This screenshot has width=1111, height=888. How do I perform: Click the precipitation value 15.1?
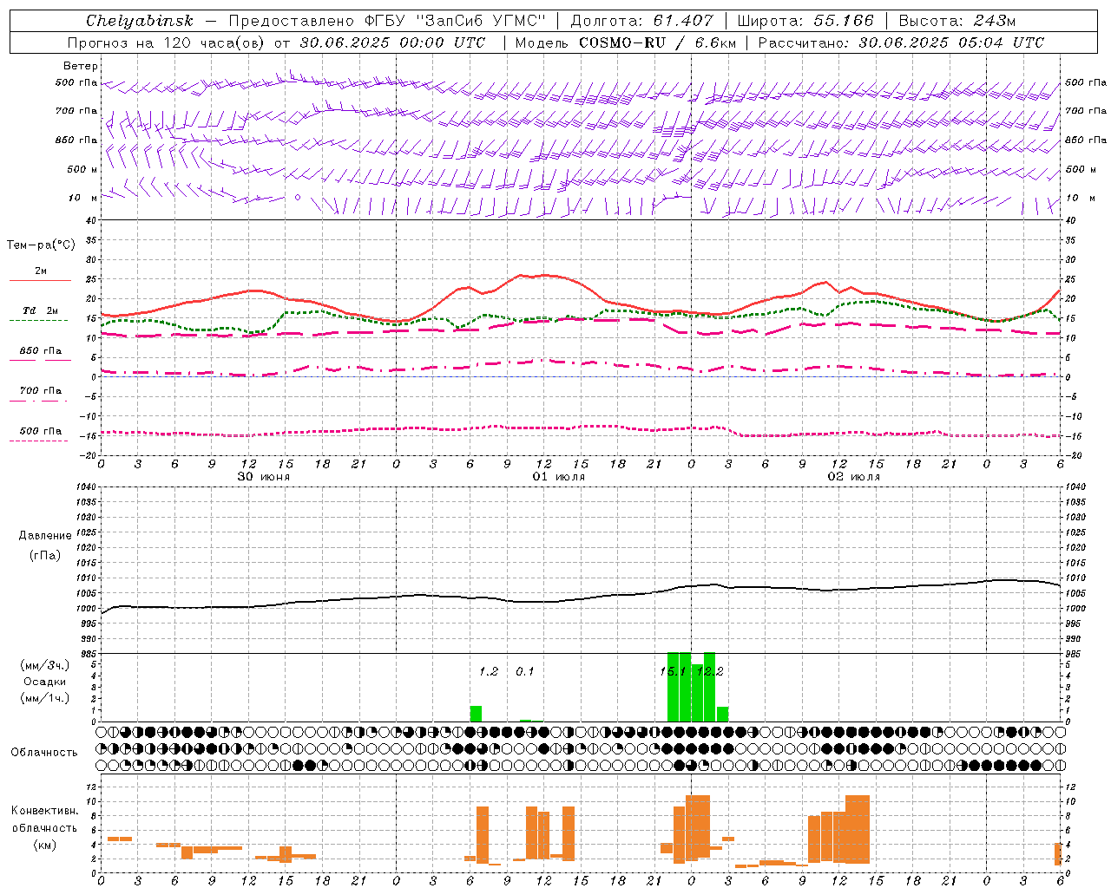tap(674, 671)
